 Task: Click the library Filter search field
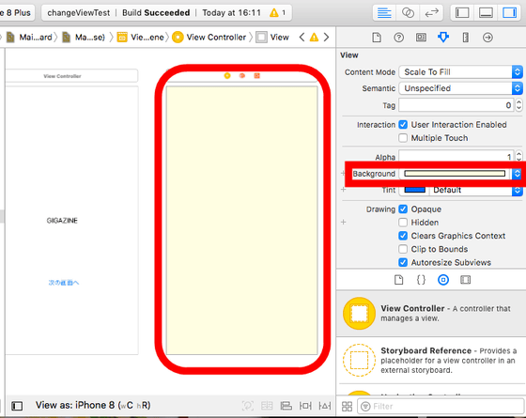coord(441,406)
